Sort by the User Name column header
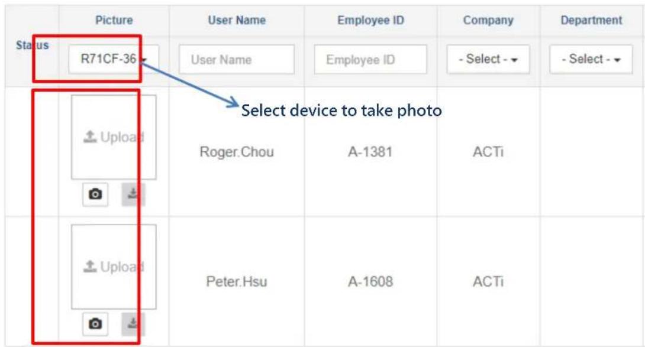The width and height of the screenshot is (645, 347). click(x=237, y=20)
